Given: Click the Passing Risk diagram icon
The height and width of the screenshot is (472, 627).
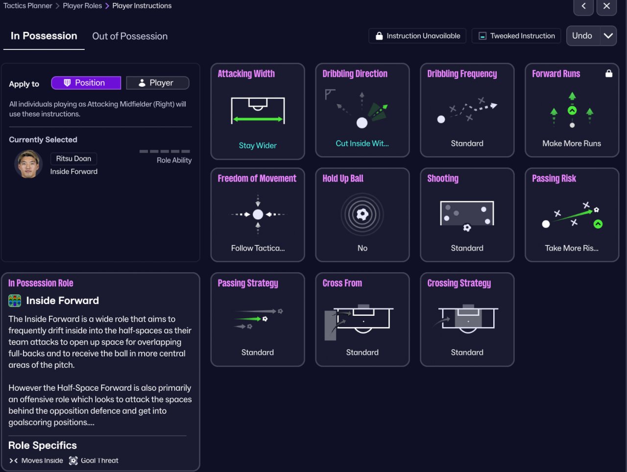Looking at the screenshot, I should tap(572, 215).
